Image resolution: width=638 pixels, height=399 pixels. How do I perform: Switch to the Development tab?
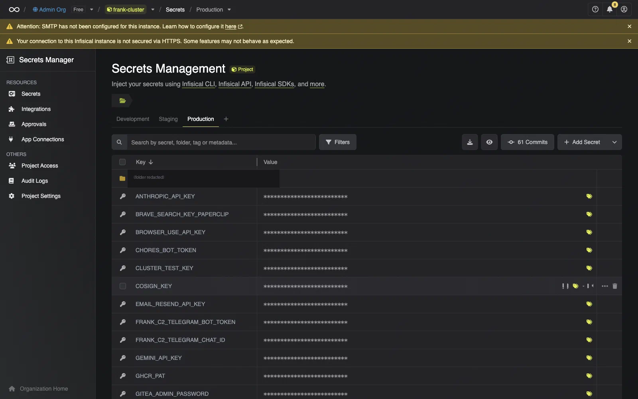(133, 119)
